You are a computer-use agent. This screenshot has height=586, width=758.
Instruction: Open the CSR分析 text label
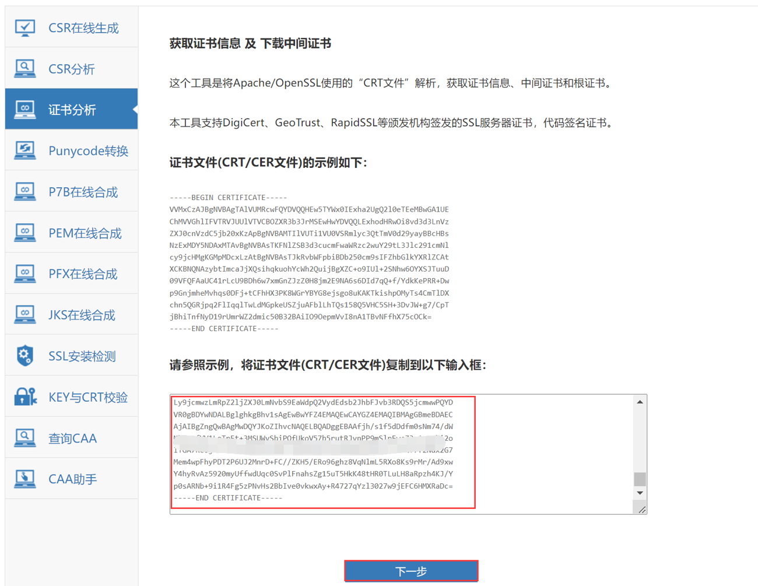(72, 69)
